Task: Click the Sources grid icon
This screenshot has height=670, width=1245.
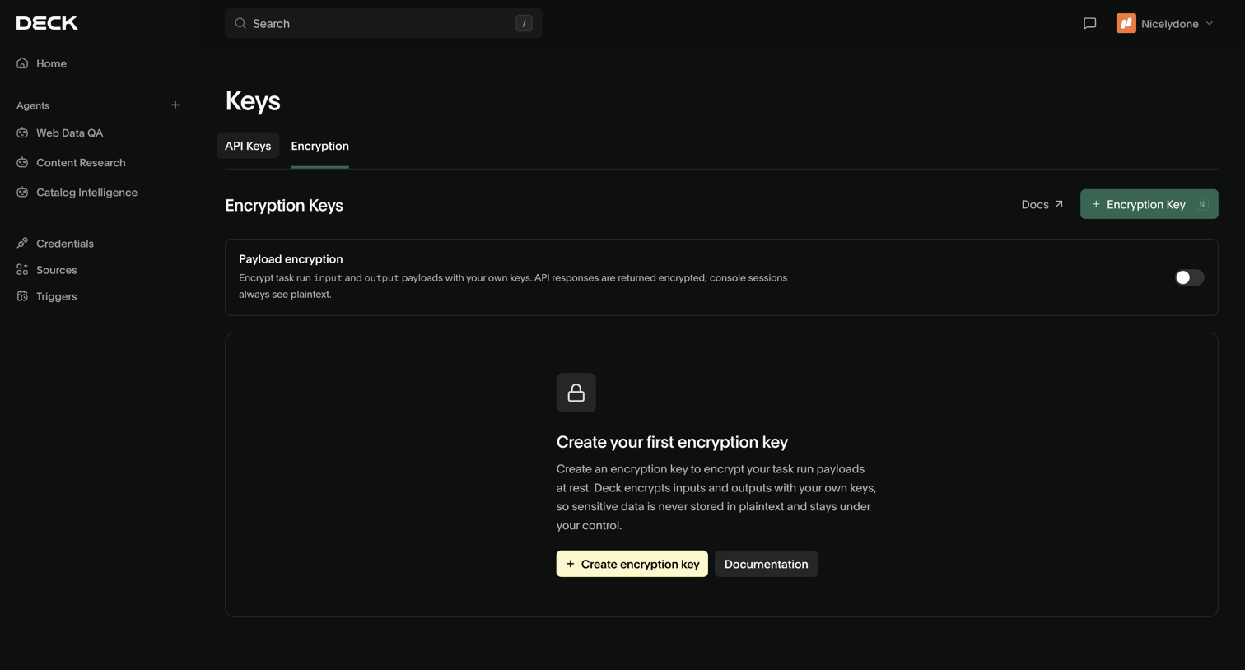Action: 22,269
